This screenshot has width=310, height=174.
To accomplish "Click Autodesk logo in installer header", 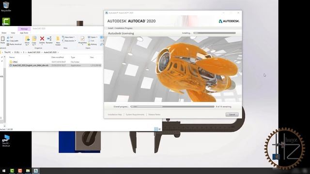I will 229,21.
